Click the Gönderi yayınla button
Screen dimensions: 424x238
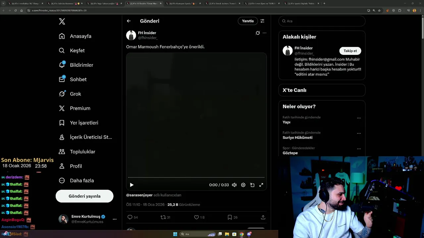point(84,196)
